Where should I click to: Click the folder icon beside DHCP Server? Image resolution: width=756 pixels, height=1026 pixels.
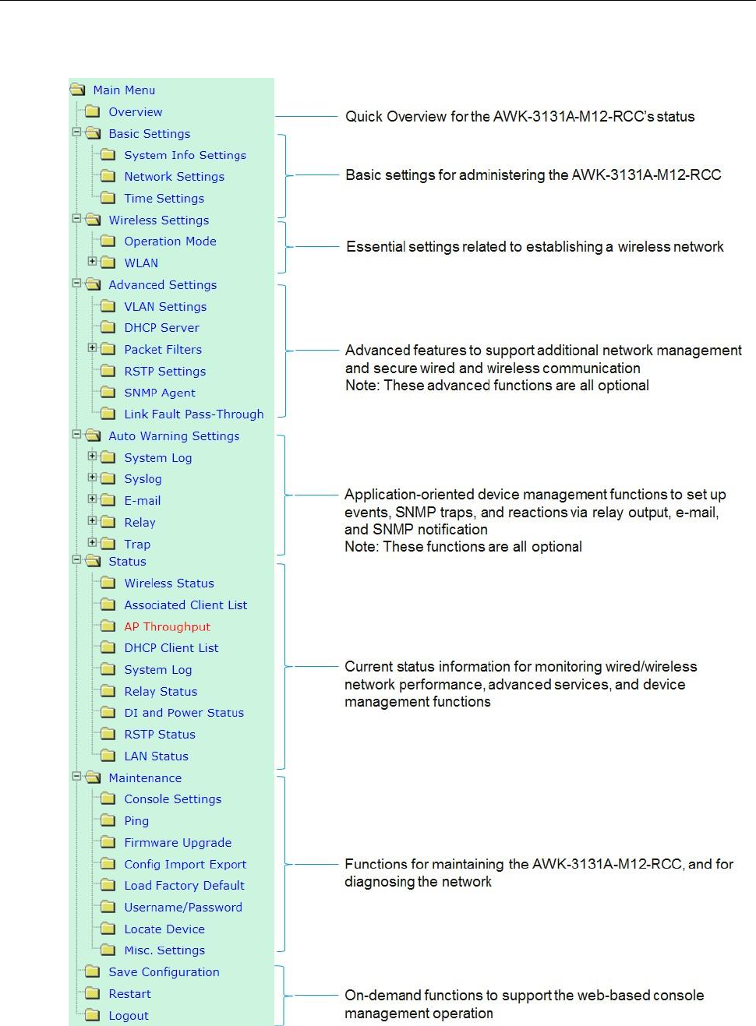tap(108, 327)
